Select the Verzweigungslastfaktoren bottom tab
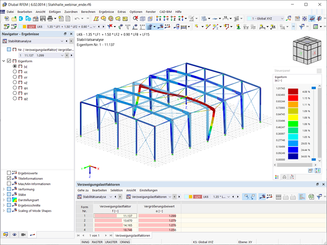 coord(133,236)
